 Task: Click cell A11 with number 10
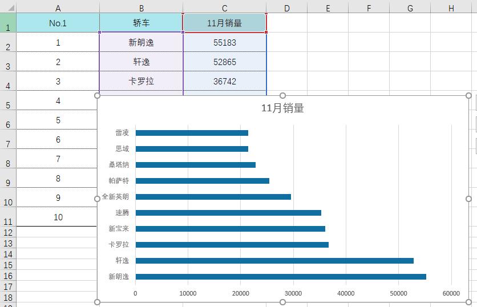point(58,217)
